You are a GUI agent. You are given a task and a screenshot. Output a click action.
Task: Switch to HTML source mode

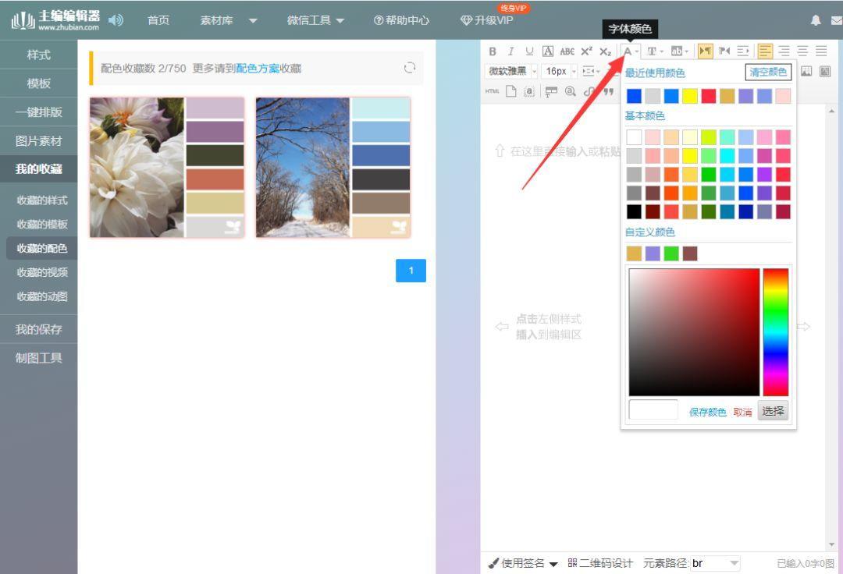[x=492, y=91]
